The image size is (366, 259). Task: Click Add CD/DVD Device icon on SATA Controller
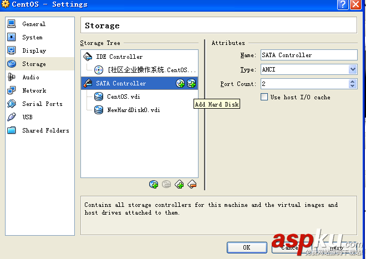180,83
